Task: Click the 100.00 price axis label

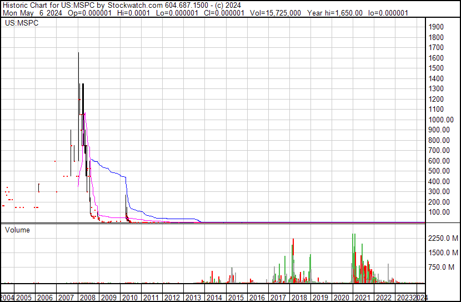Action: coord(439,212)
